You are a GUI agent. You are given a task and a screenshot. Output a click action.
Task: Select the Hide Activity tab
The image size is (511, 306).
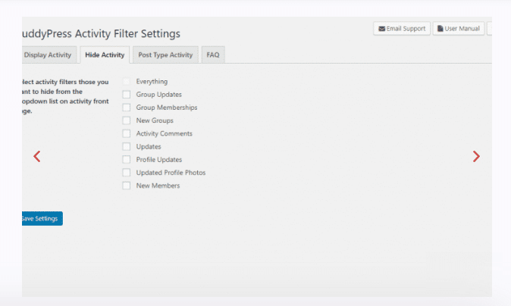pyautogui.click(x=105, y=55)
